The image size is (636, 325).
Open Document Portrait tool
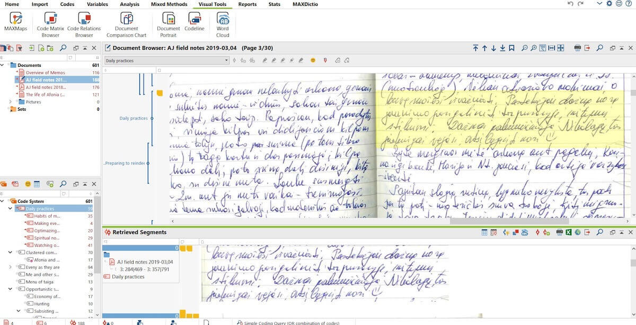coord(169,25)
